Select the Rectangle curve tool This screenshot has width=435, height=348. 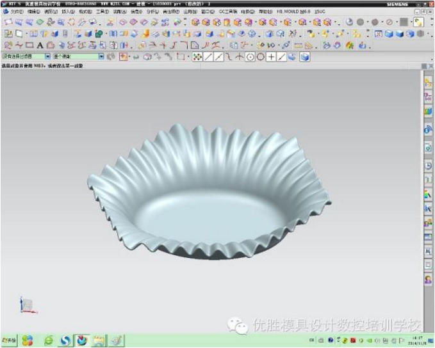point(29,45)
